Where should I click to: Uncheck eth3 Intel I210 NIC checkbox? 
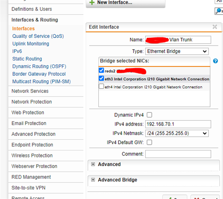tap(101, 78)
